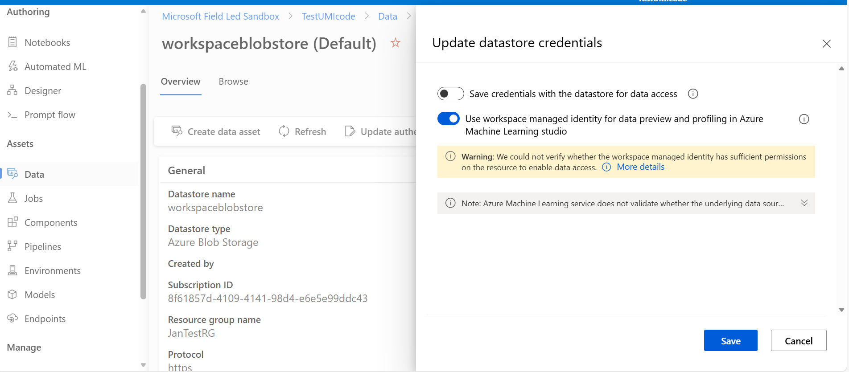849x372 pixels.
Task: Switch to the Browse tab
Action: (233, 82)
